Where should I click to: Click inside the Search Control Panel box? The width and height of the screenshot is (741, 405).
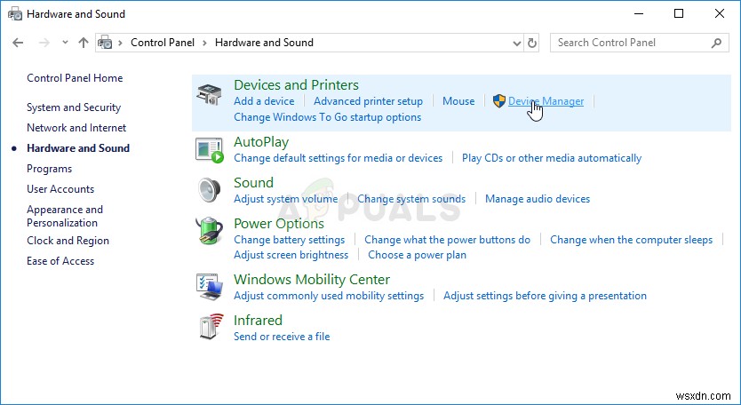pyautogui.click(x=631, y=43)
